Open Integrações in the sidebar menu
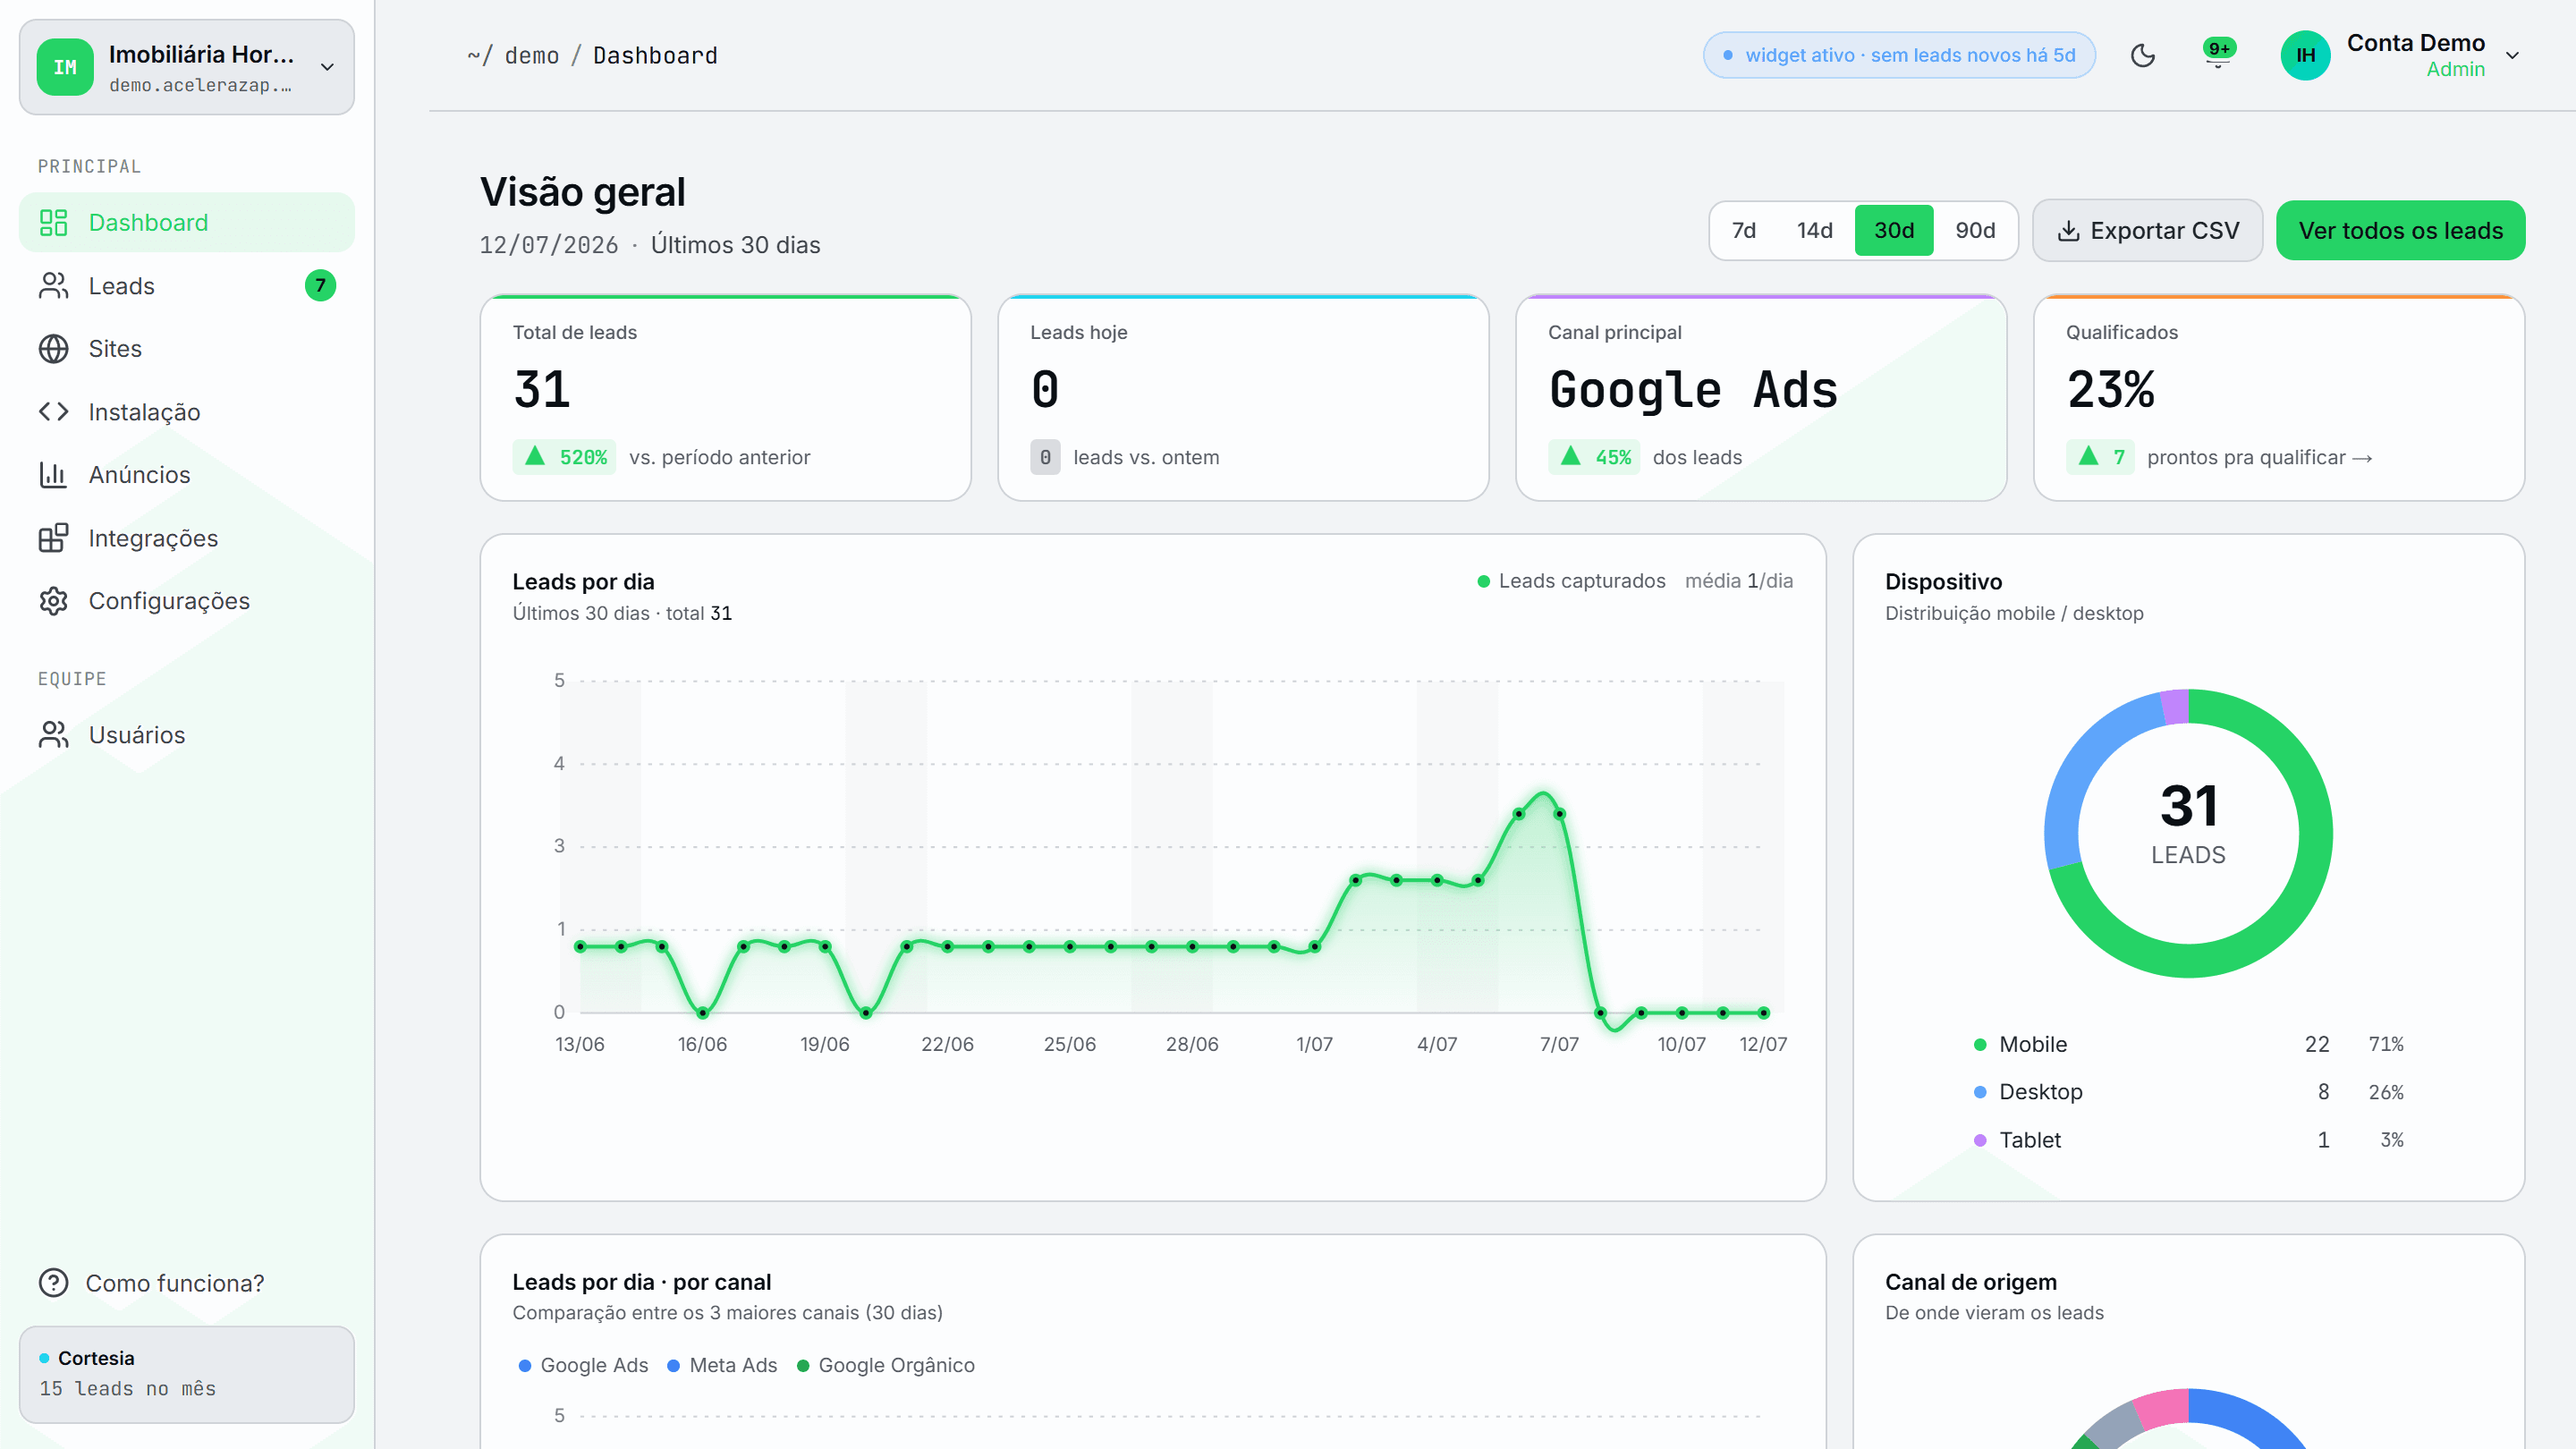This screenshot has height=1449, width=2576. pos(187,538)
